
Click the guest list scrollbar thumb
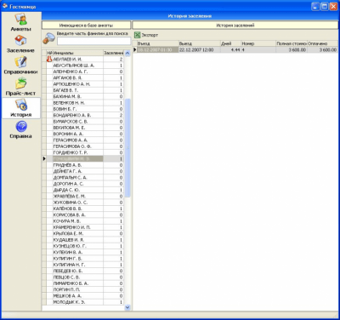coord(127,148)
